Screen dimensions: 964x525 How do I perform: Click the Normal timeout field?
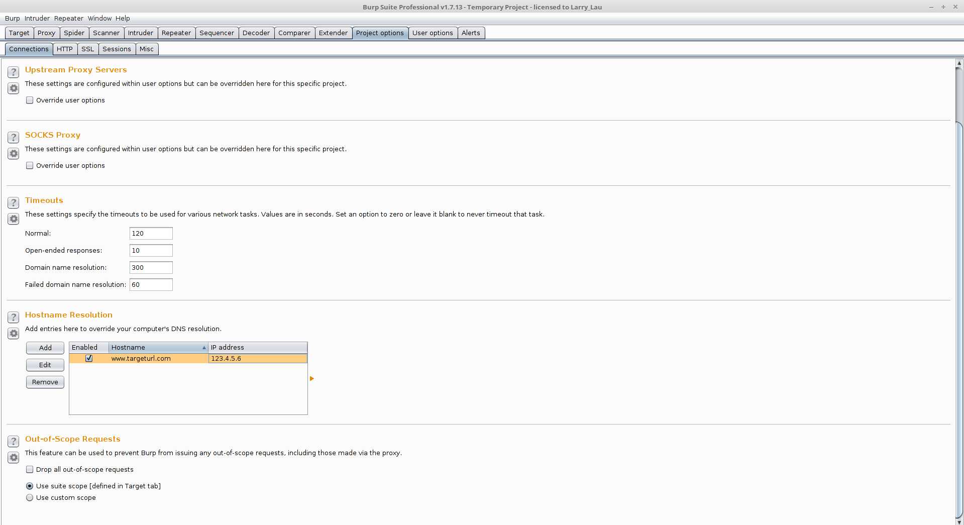[x=151, y=233]
